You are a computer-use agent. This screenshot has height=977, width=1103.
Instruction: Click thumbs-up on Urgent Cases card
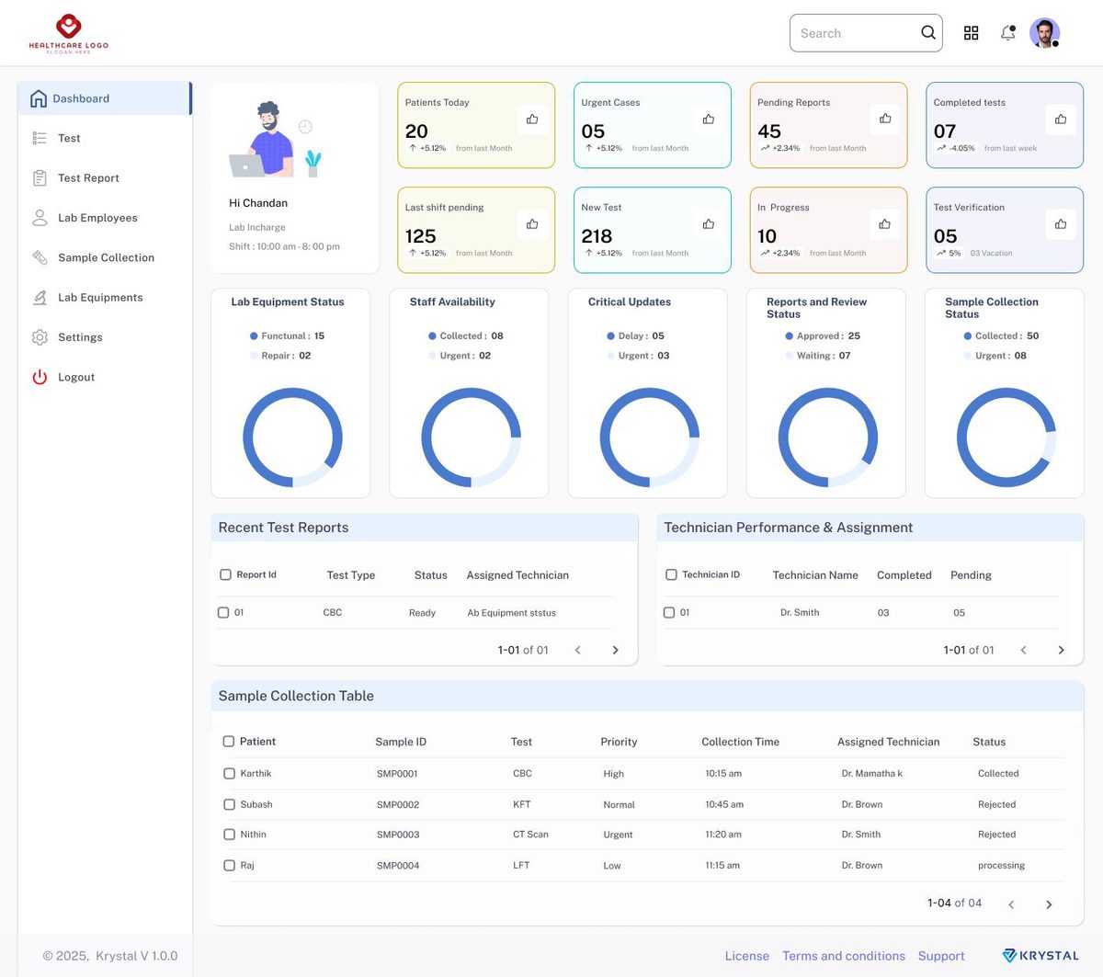(709, 119)
